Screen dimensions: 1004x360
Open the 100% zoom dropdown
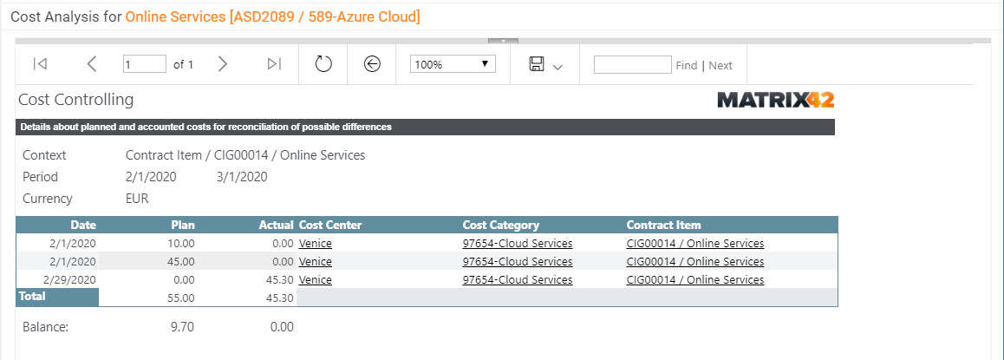pos(453,64)
